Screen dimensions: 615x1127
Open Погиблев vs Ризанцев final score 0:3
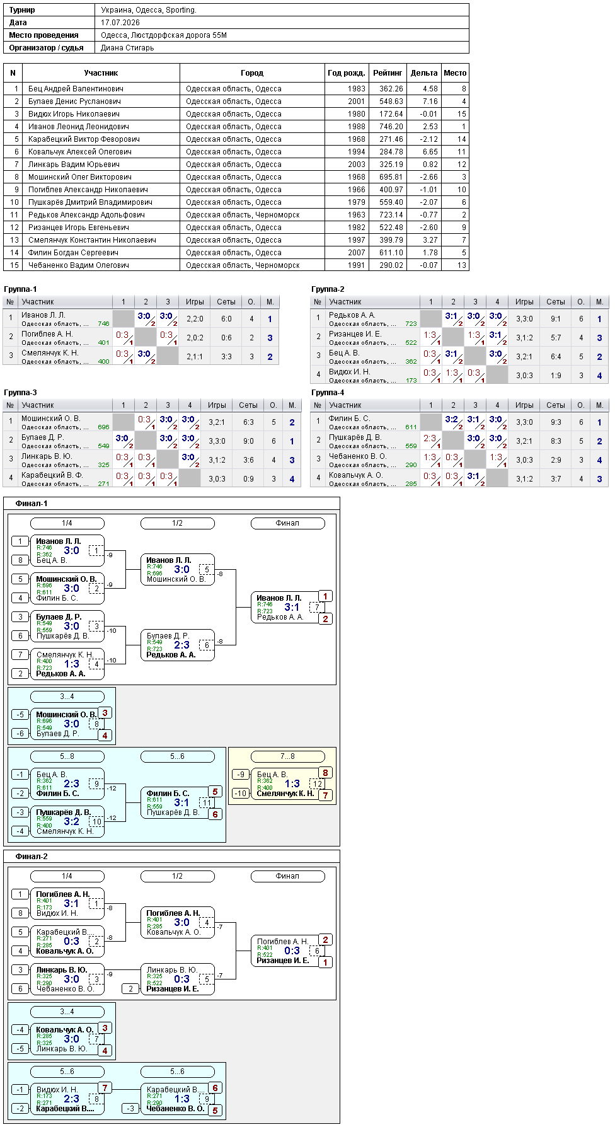[292, 951]
